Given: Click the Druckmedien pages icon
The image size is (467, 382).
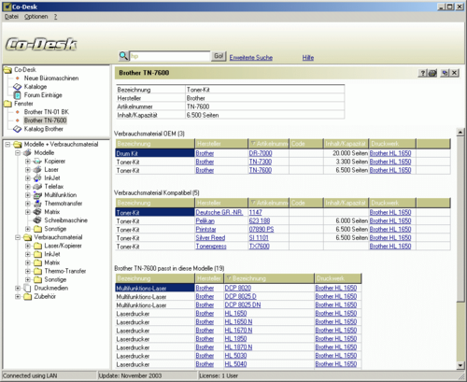Looking at the screenshot, I should tap(27, 288).
